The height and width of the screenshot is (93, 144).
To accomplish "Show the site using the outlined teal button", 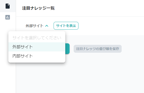I will point(66,26).
